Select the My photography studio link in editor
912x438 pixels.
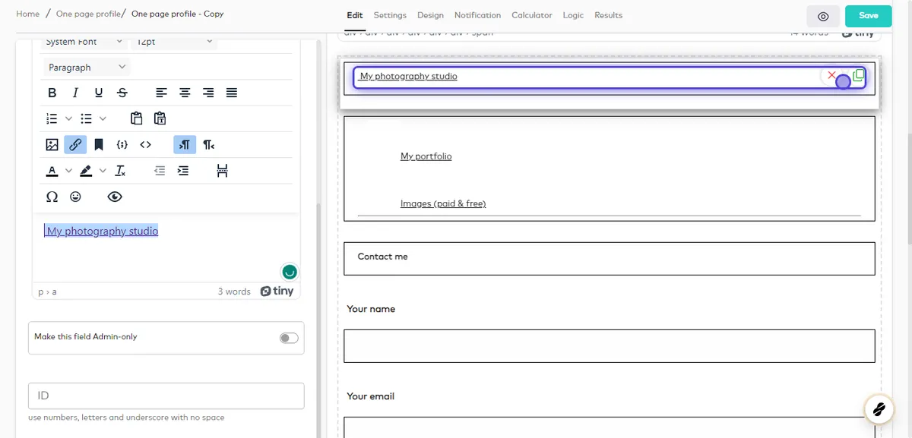(x=101, y=231)
